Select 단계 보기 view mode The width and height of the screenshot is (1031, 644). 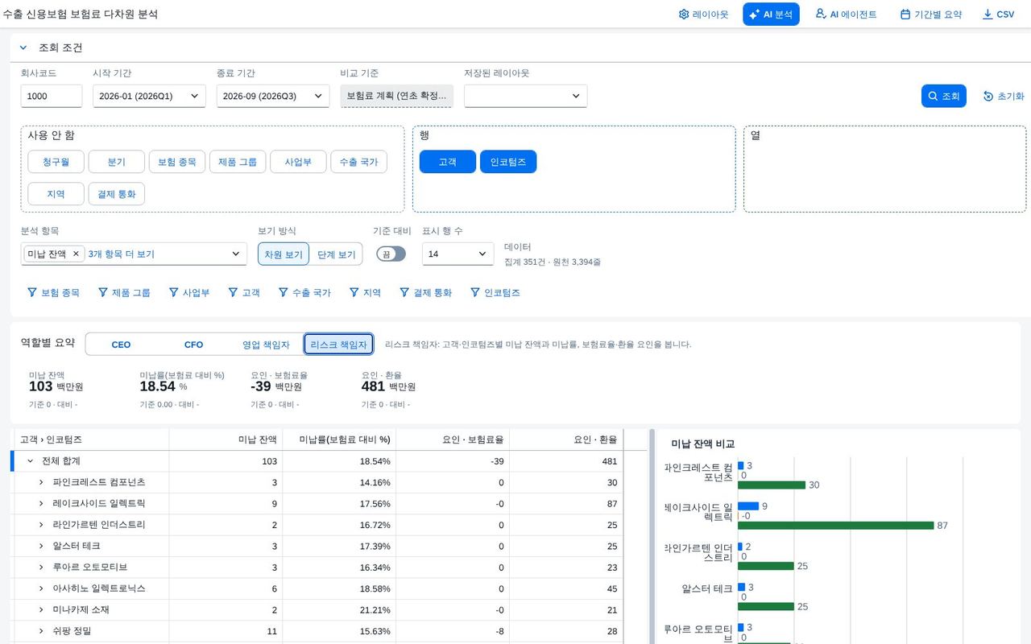coord(336,254)
